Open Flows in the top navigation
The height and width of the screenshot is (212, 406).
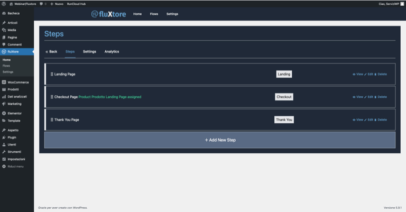(x=154, y=14)
